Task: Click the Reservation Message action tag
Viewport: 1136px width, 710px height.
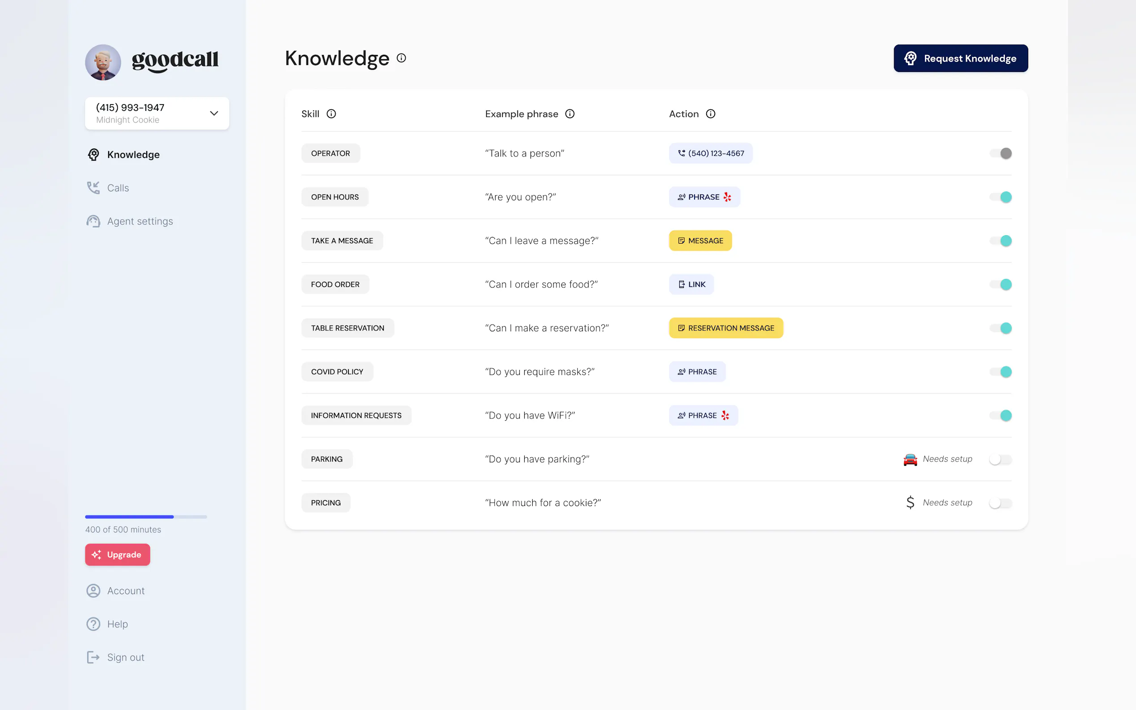Action: tap(725, 328)
